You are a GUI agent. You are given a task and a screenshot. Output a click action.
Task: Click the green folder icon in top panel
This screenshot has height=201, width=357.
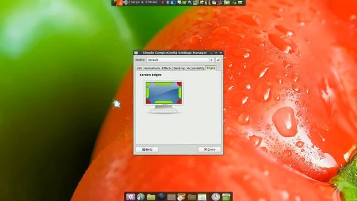pyautogui.click(x=226, y=2)
